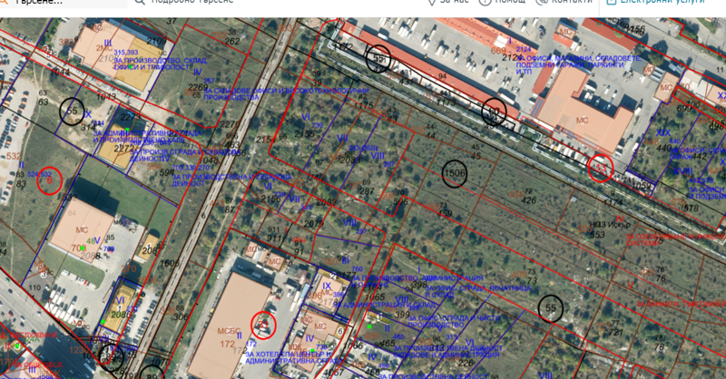Screen dimensions: 726x379
Task: Open the Подробно търсене advanced search
Action: [x=191, y=3]
